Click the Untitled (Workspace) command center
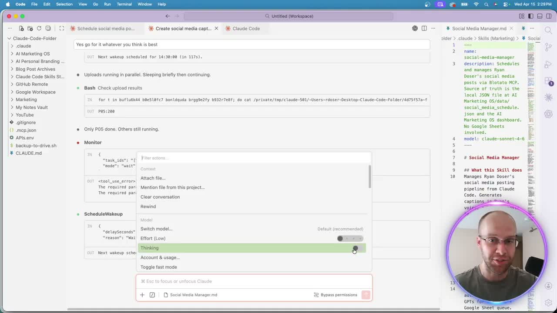 pyautogui.click(x=289, y=16)
